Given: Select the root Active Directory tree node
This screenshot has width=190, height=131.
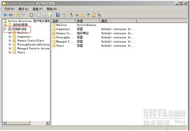Looking at the screenshot, I should (x=29, y=21).
